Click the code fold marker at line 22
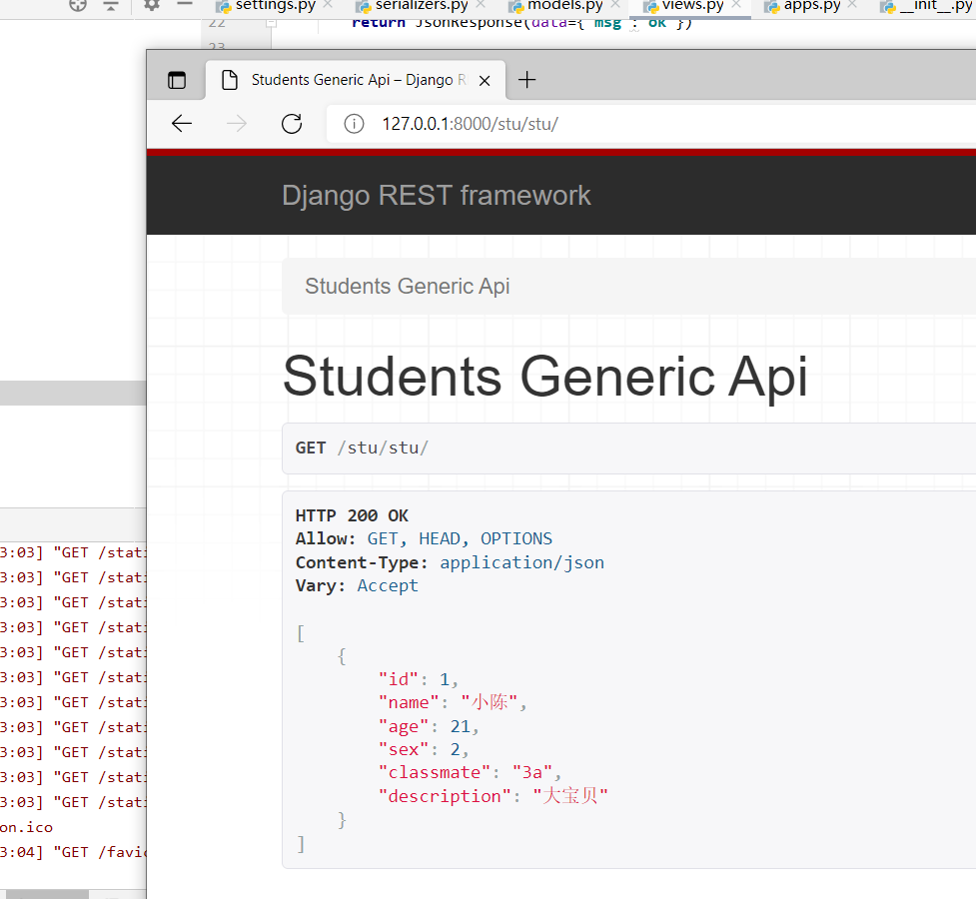This screenshot has width=976, height=899. (x=271, y=23)
